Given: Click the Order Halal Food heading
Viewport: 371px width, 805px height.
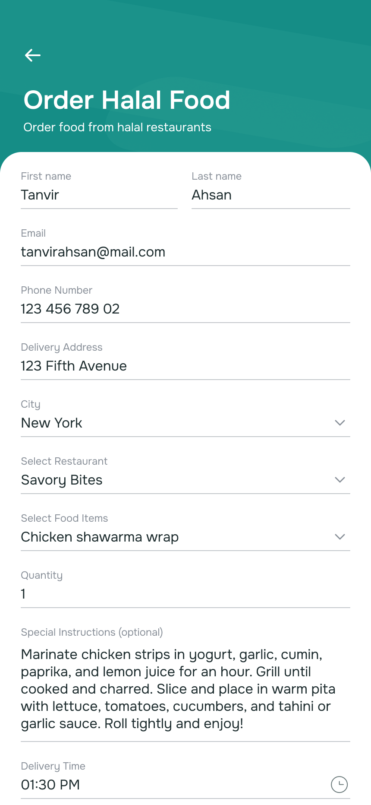Looking at the screenshot, I should [127, 100].
